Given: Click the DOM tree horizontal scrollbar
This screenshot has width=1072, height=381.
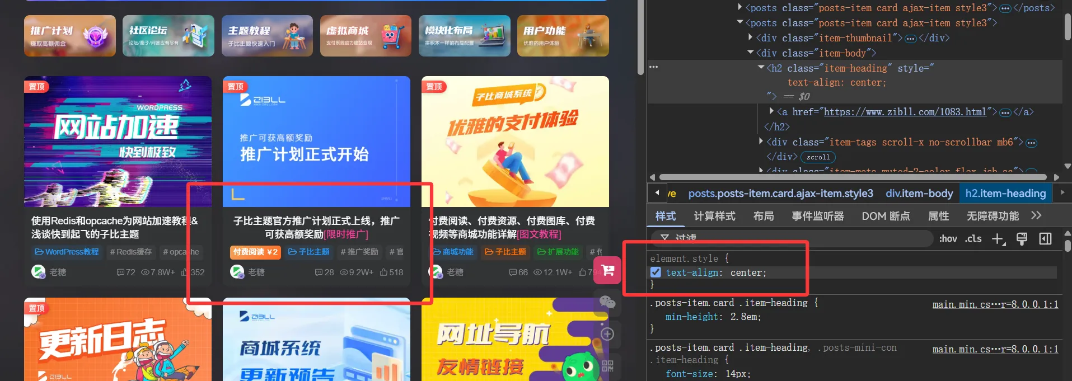Looking at the screenshot, I should (x=854, y=177).
